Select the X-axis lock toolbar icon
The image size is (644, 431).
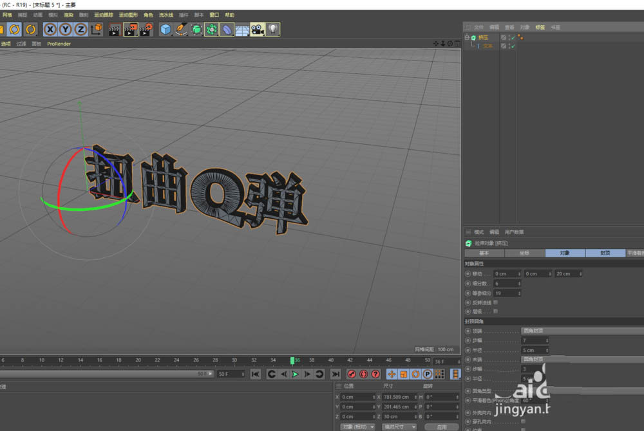coord(50,29)
